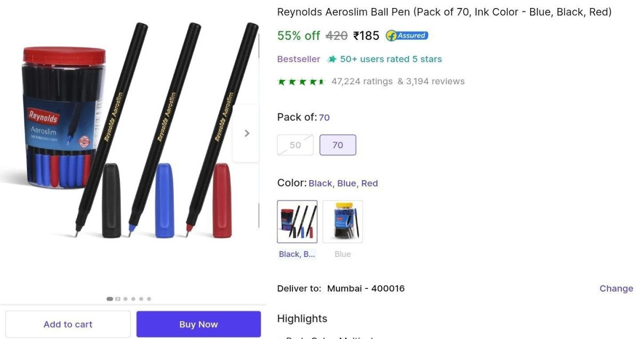
Task: Click the Flipkart Assured badge
Action: [x=406, y=36]
